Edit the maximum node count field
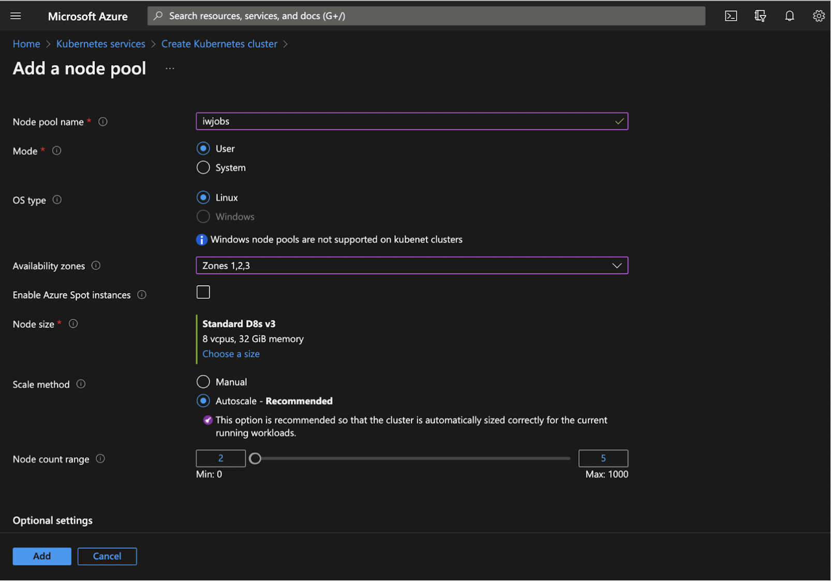Screen dimensions: 831x582 pyautogui.click(x=603, y=458)
